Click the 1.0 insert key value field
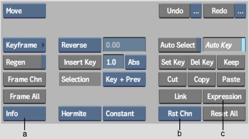This screenshot has width=249, height=139. [113, 62]
